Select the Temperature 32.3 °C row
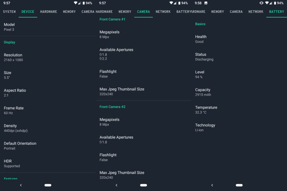287x191 pixels. 206,110
